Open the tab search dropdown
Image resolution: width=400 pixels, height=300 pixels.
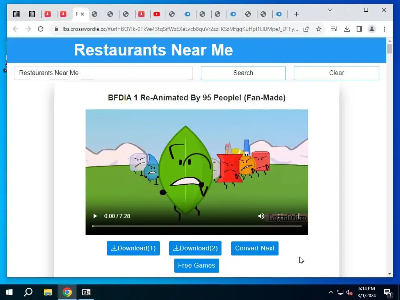(x=330, y=10)
